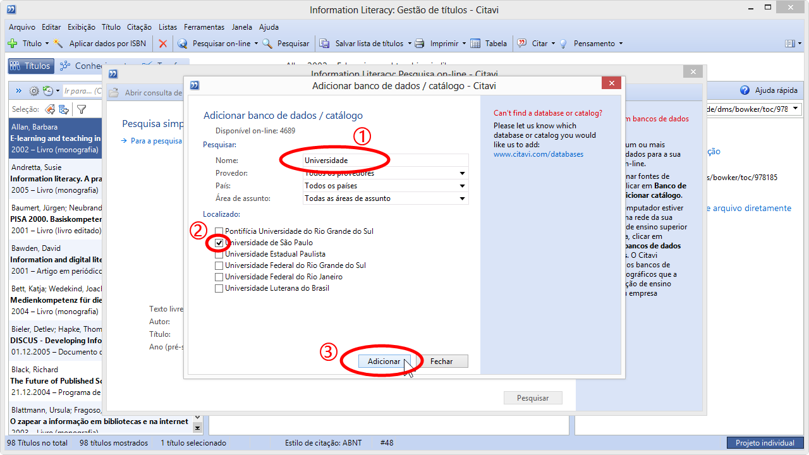Click the Projeto individual status button
Image resolution: width=809 pixels, height=455 pixels.
coord(765,443)
